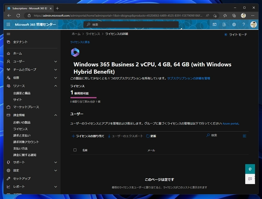Focus the admin center search box
262x199 pixels.
[131, 25]
